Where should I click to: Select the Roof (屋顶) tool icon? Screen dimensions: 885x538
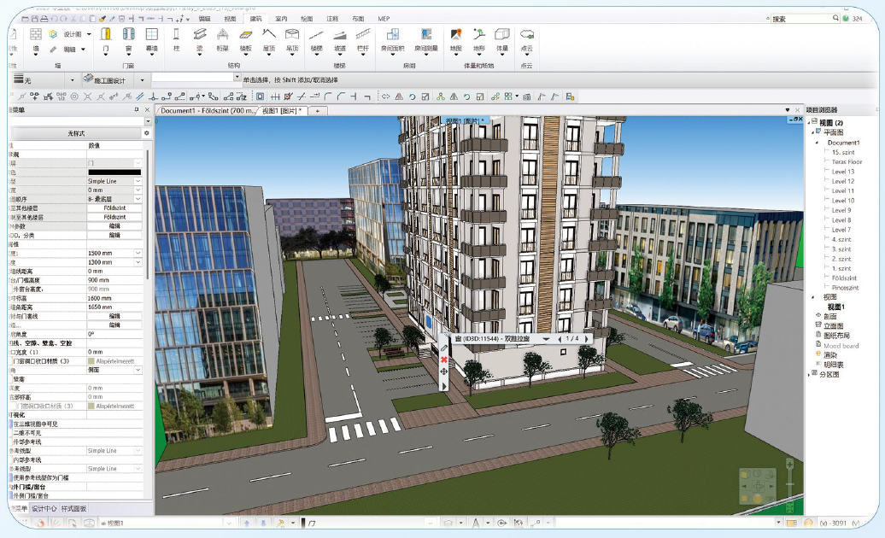[269, 35]
